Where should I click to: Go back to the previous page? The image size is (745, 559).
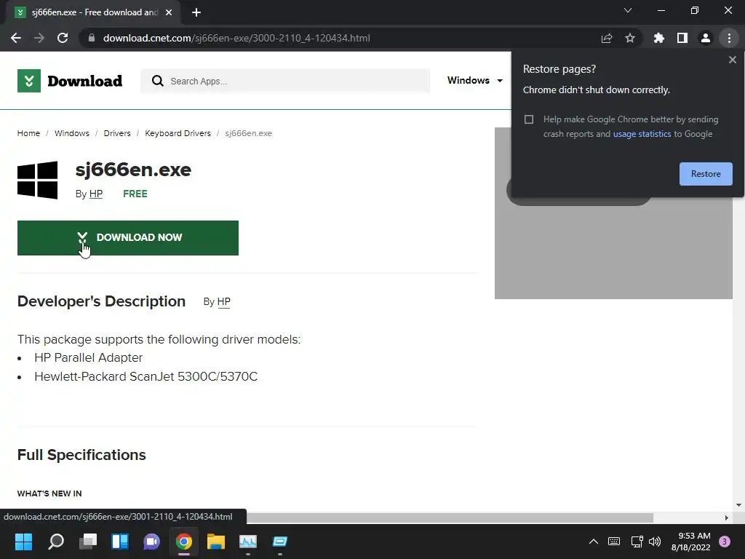[16, 38]
